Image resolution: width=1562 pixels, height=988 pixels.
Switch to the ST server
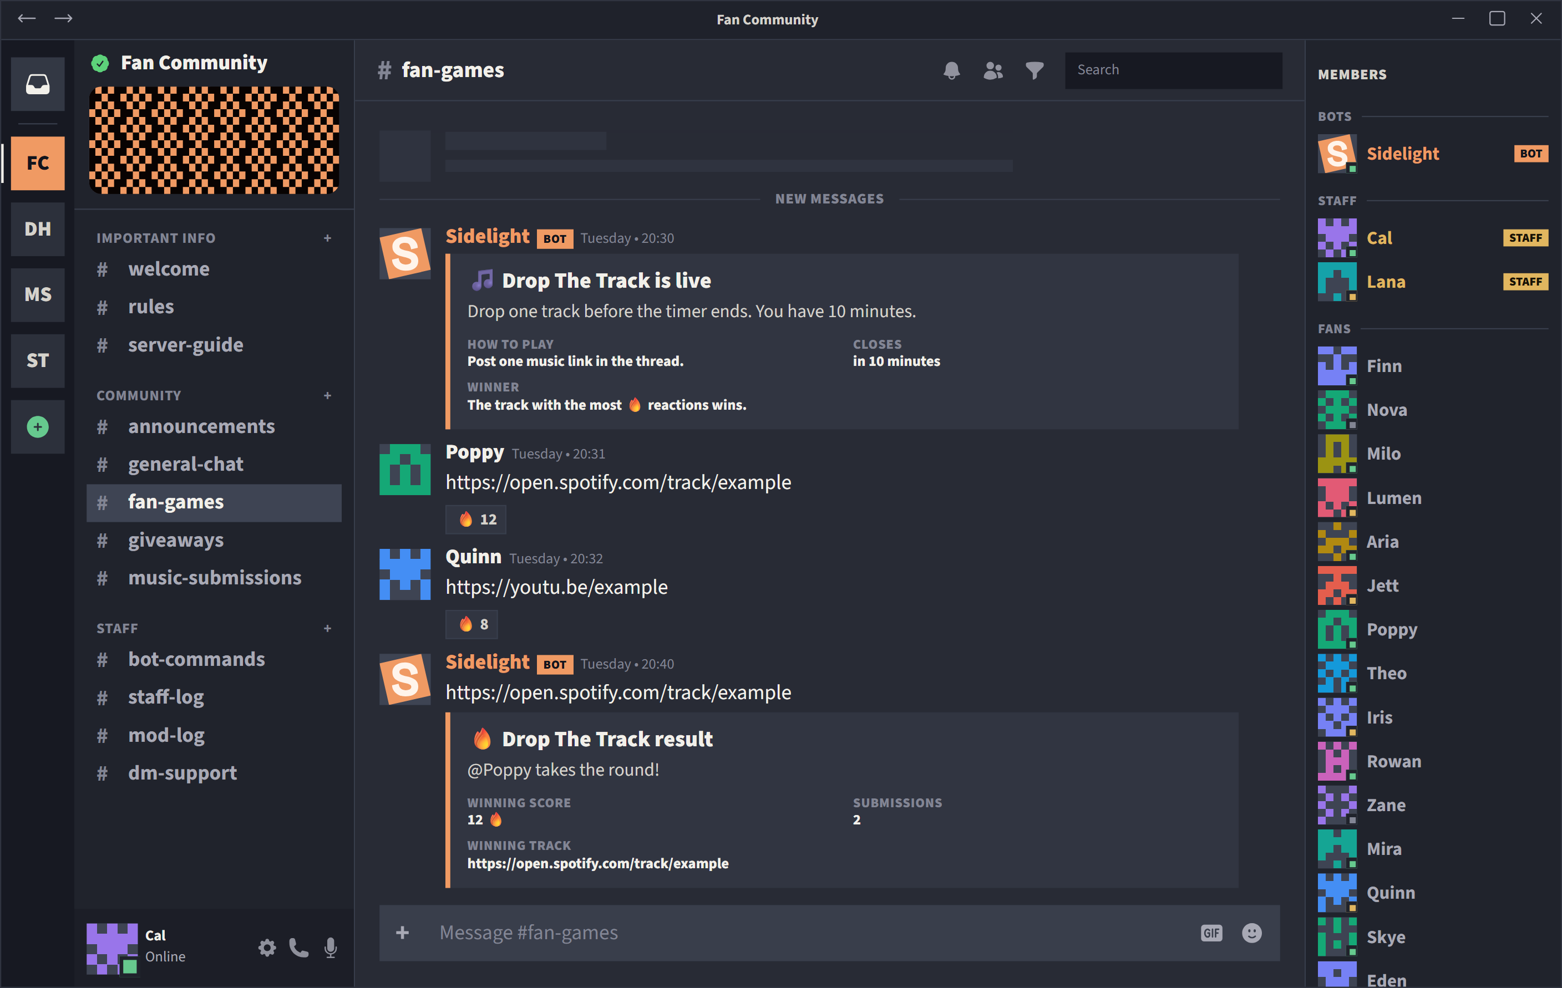tap(38, 360)
